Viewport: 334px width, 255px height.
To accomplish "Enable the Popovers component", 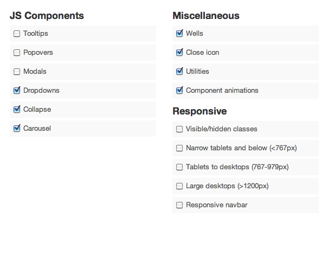I will [17, 53].
